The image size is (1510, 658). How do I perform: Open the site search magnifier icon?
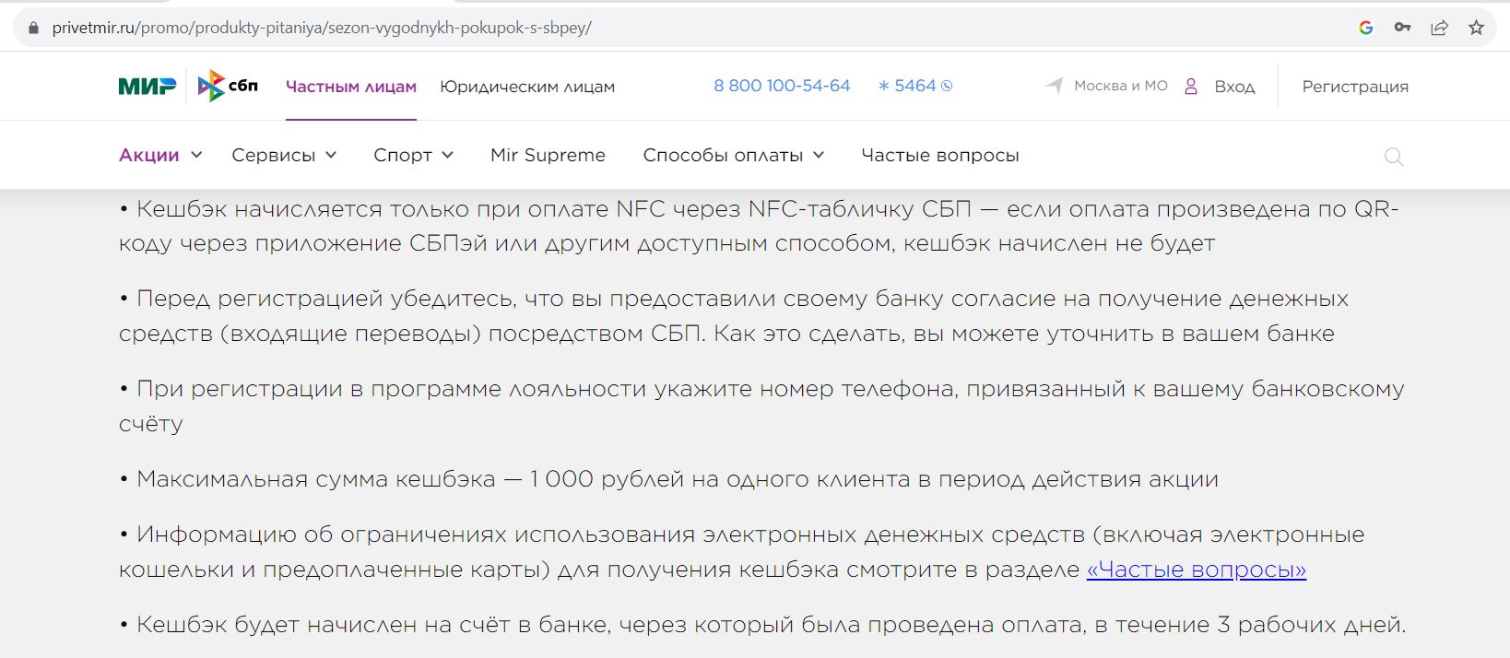tap(1394, 157)
